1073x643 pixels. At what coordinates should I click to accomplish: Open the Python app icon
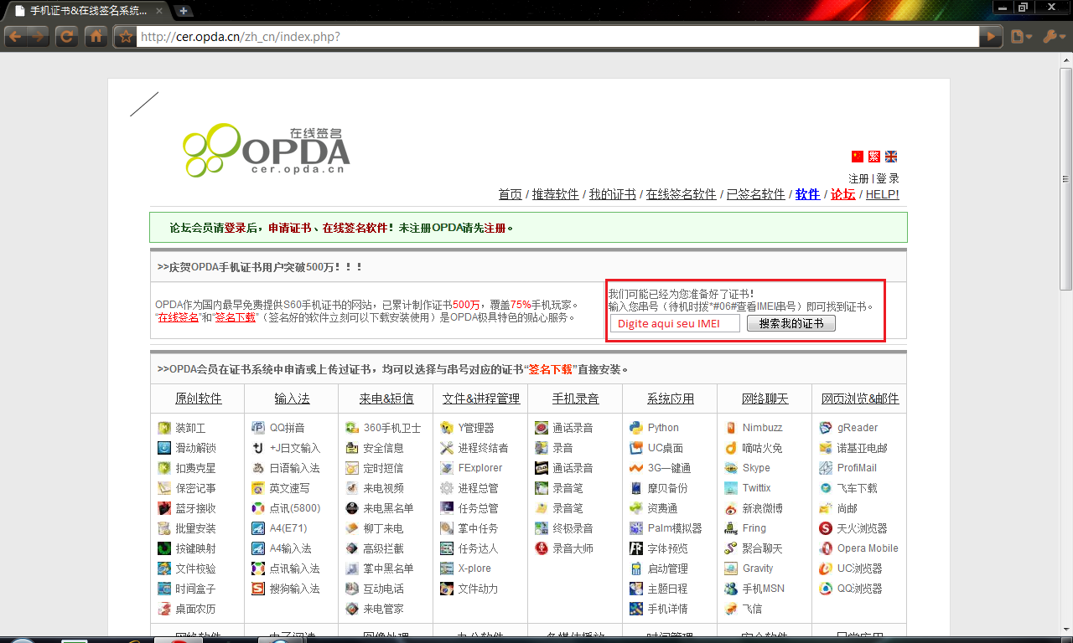(x=636, y=428)
